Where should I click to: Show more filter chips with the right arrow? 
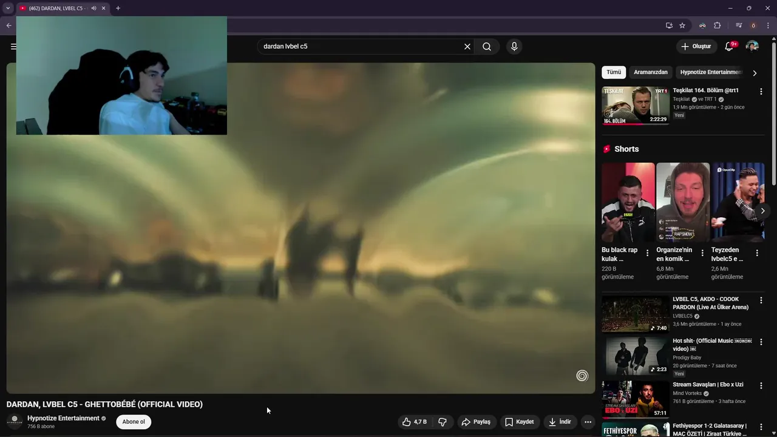(755, 73)
